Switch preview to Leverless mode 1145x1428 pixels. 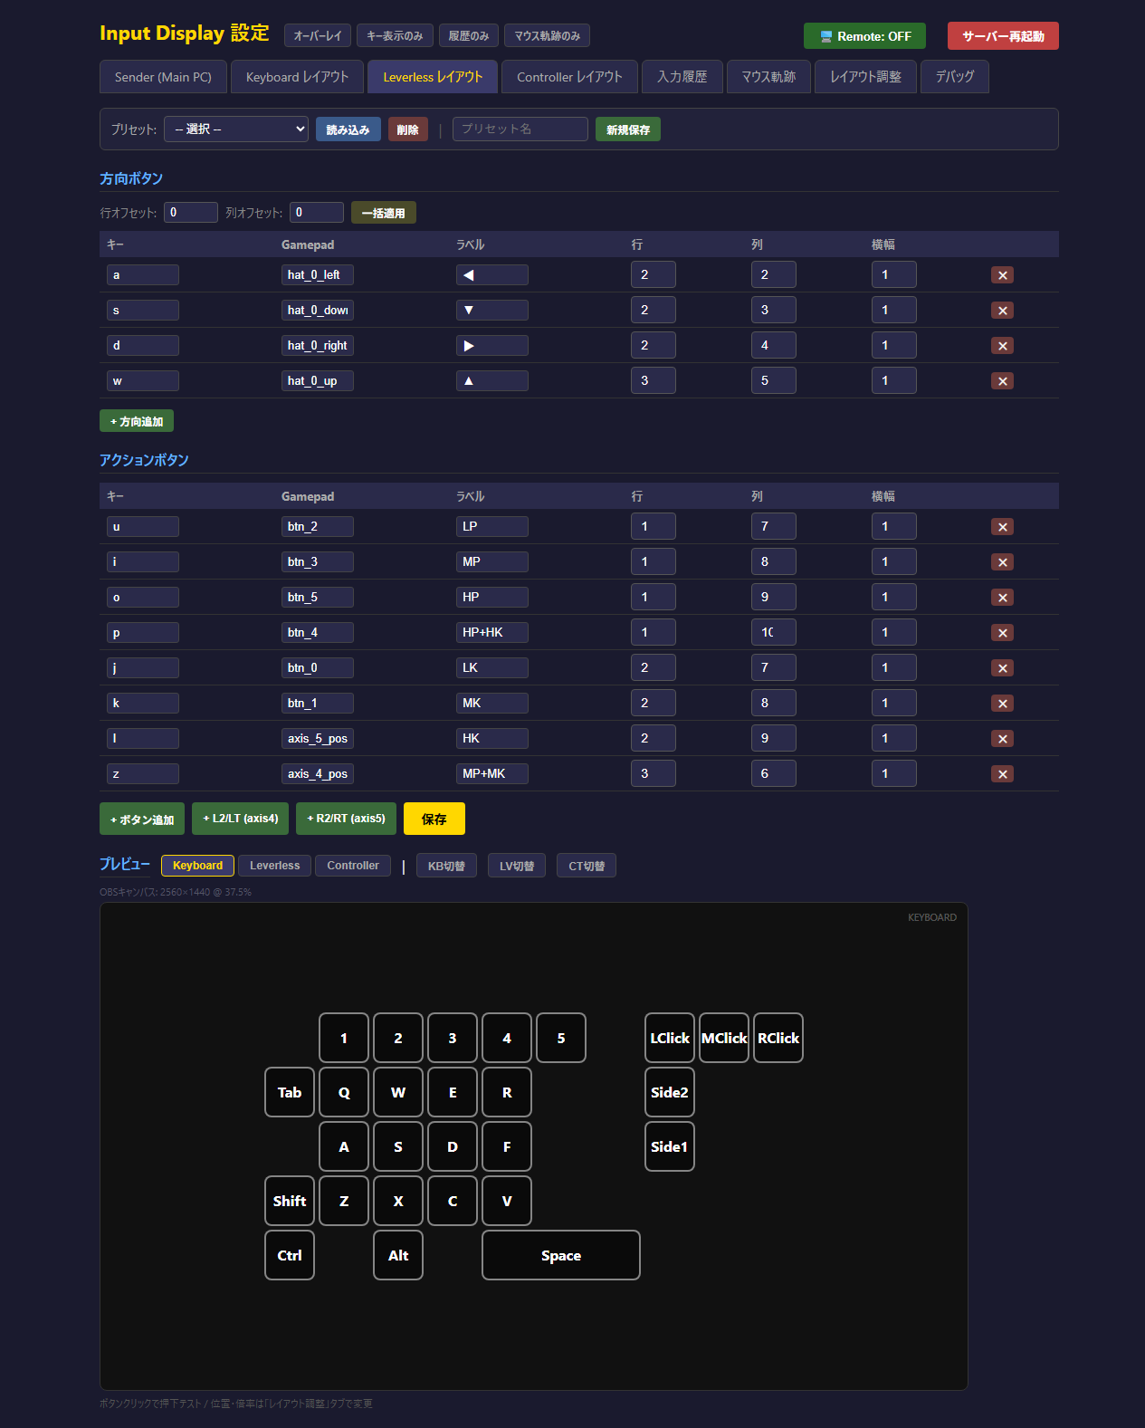274,866
